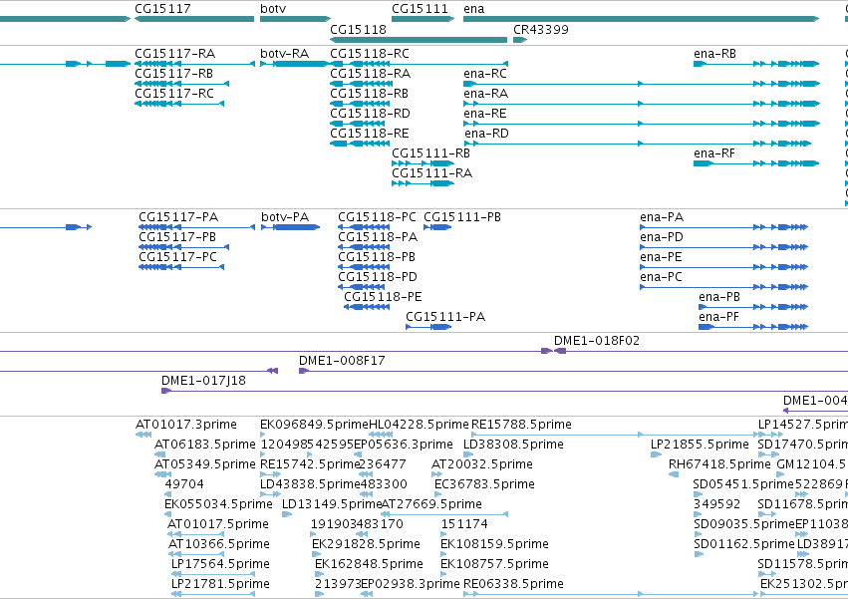Select BAC clone label DME1-008F17
Viewport: 848px width, 599px height.
point(343,361)
